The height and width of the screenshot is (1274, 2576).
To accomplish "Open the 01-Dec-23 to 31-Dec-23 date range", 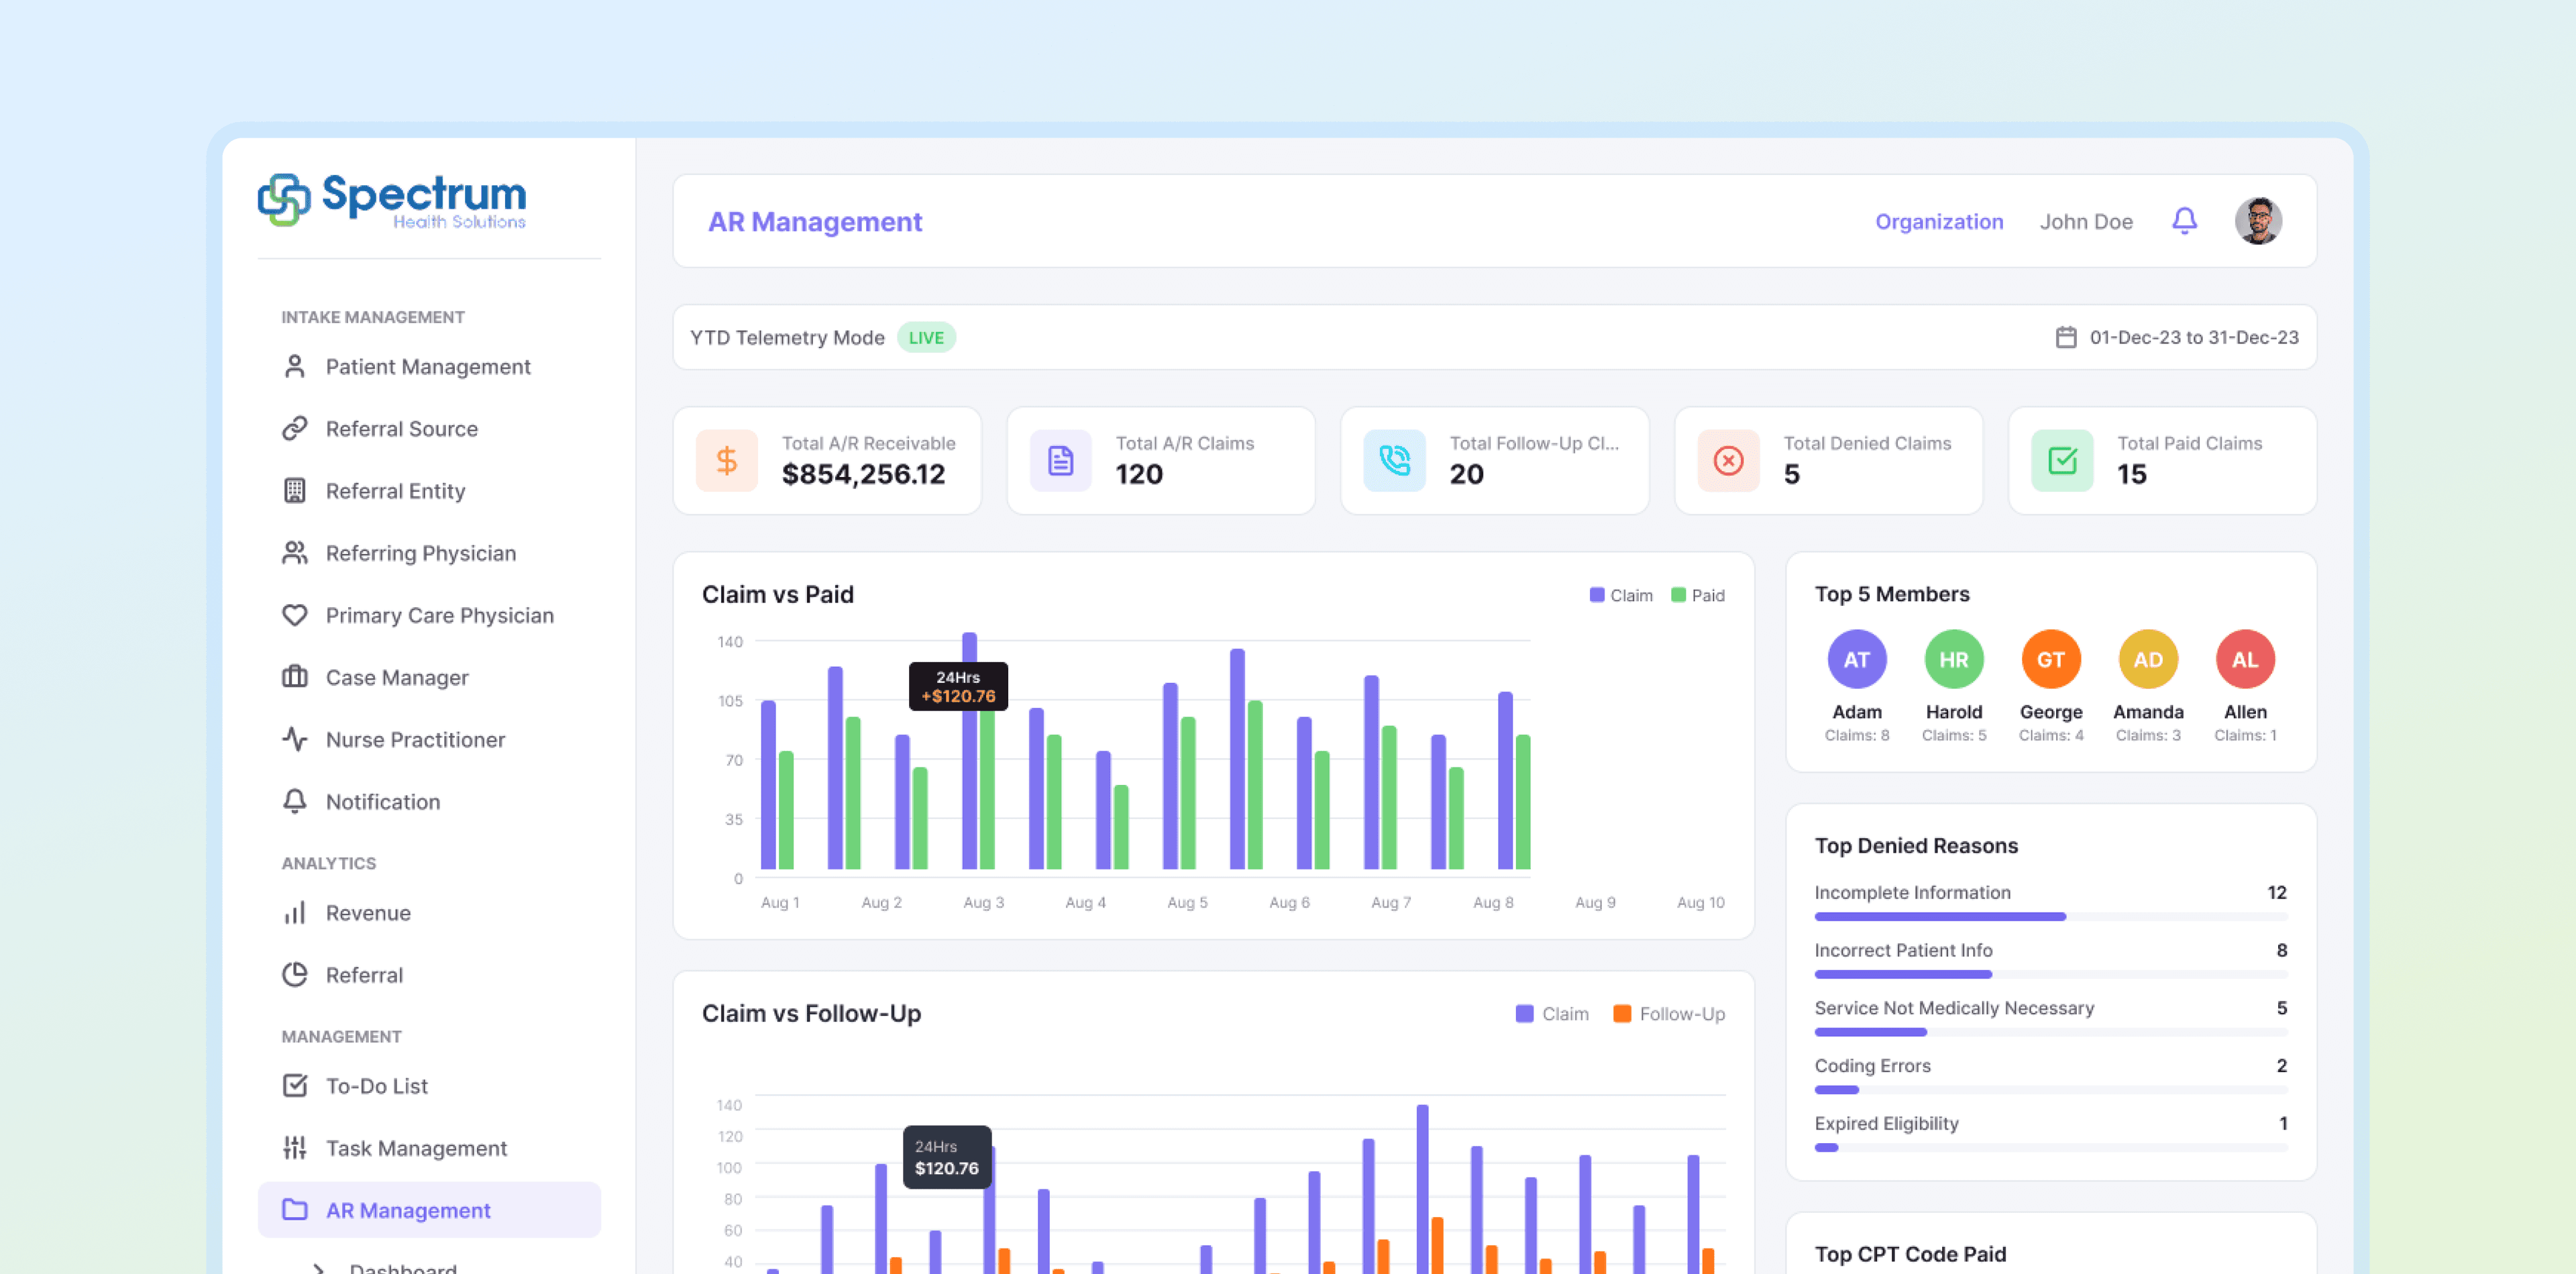I will 2177,337.
